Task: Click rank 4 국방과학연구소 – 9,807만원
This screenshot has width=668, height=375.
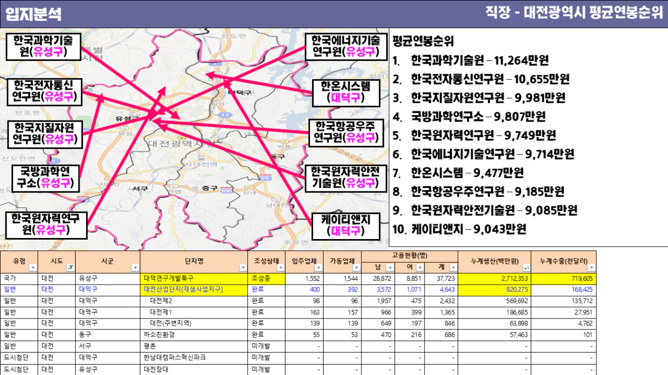Action: (469, 117)
